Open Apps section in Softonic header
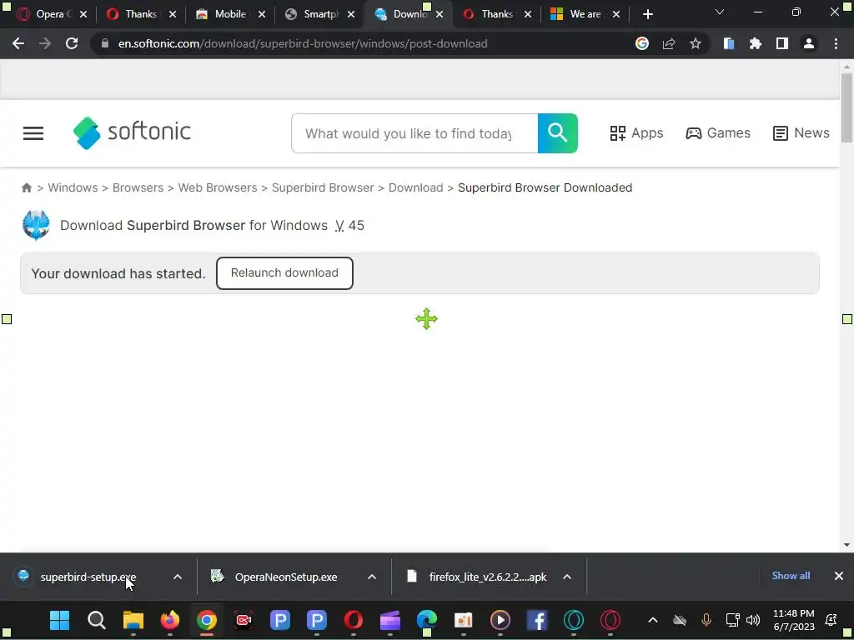The image size is (854, 640). (x=636, y=132)
